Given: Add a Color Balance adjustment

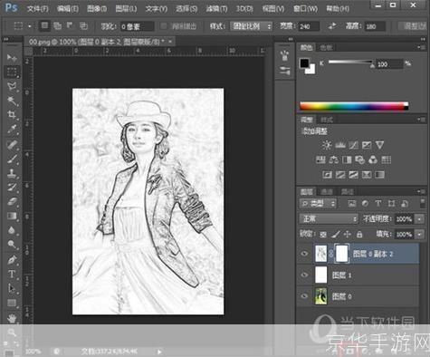Looking at the screenshot, I should click(333, 159).
